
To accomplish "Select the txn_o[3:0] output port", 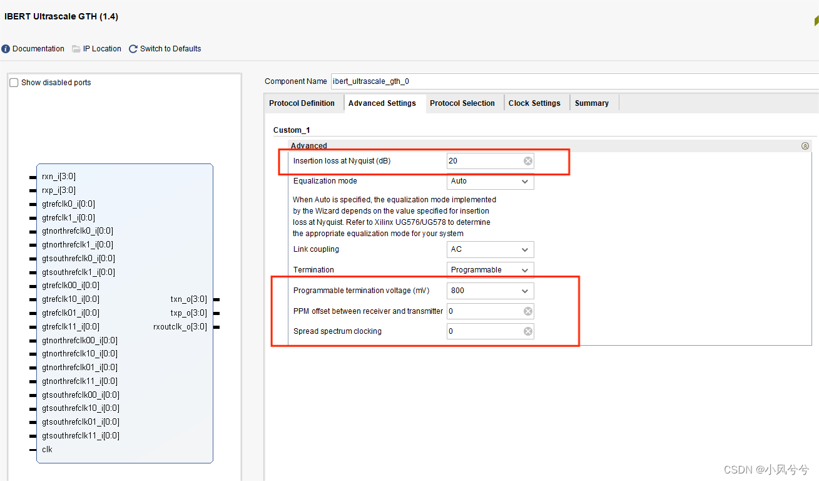I will point(189,299).
